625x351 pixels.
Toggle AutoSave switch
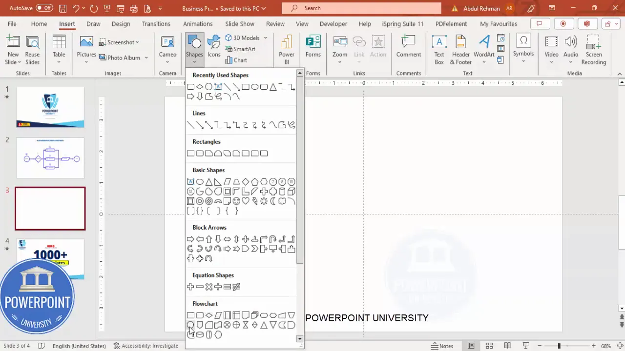[x=44, y=8]
